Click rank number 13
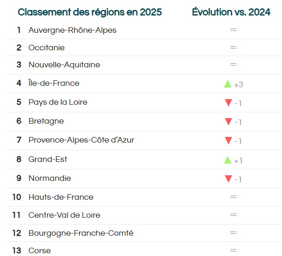282x256 pixels. click(x=17, y=250)
